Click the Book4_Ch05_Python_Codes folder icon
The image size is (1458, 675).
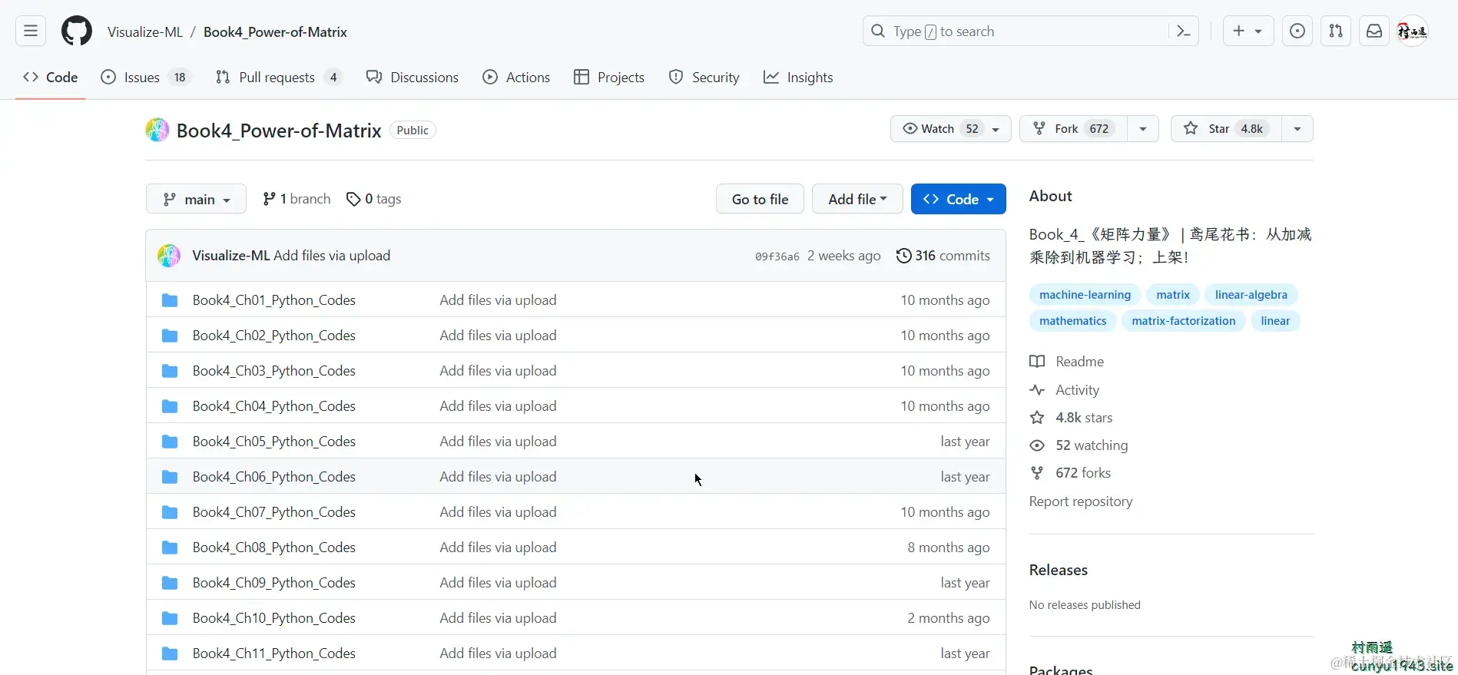click(170, 442)
